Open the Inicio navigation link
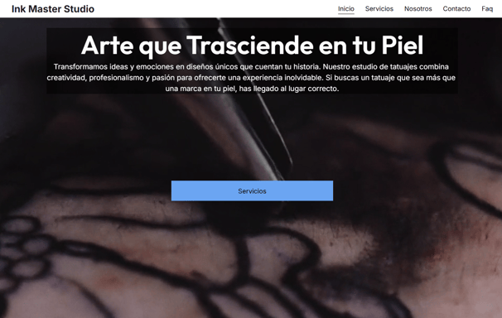Image resolution: width=502 pixels, height=318 pixels. (x=346, y=9)
